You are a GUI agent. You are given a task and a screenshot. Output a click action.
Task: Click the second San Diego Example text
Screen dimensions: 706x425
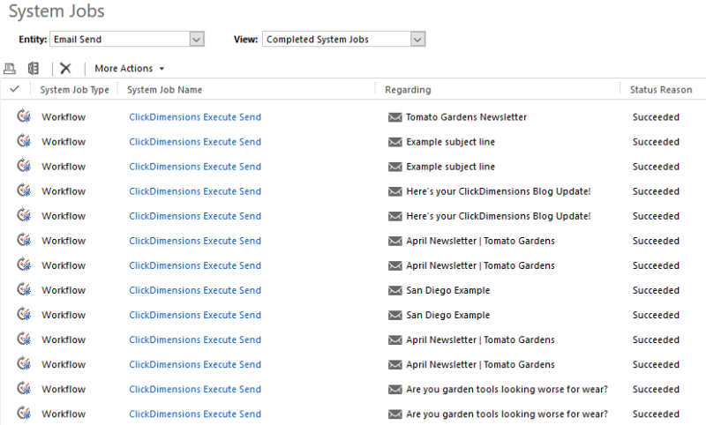448,315
